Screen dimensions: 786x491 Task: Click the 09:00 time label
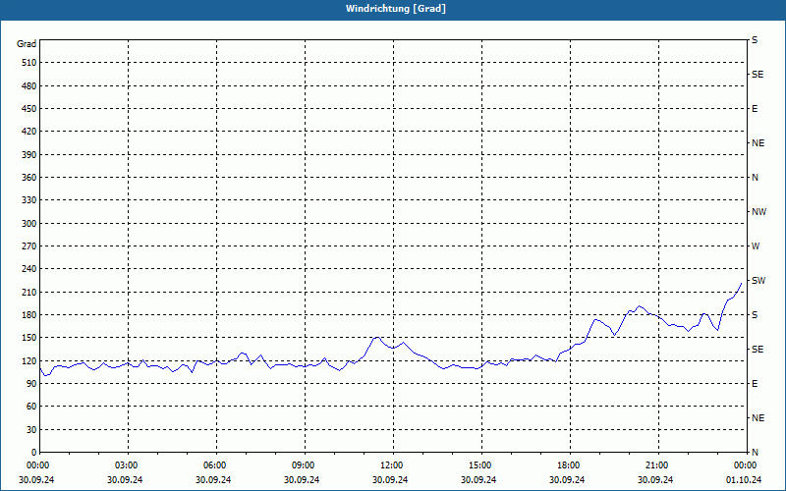[305, 465]
